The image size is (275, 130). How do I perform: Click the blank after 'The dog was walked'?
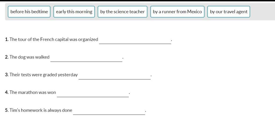pyautogui.click(x=86, y=58)
